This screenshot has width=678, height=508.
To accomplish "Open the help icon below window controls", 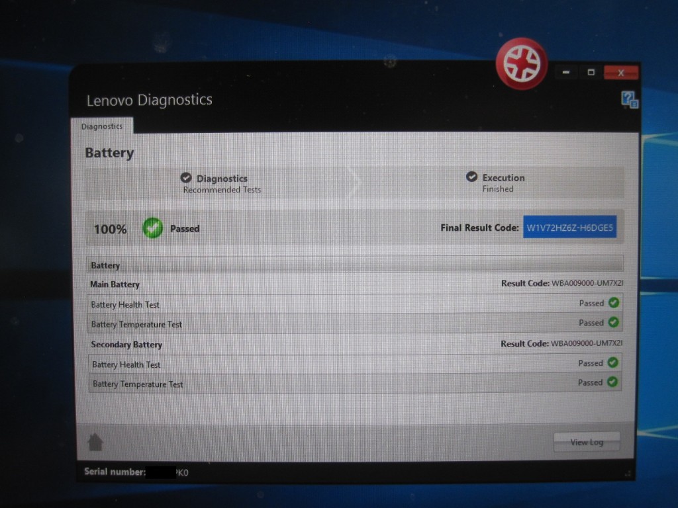I will pyautogui.click(x=628, y=100).
